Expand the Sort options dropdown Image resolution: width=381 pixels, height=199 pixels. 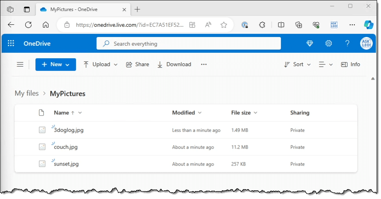coord(297,64)
